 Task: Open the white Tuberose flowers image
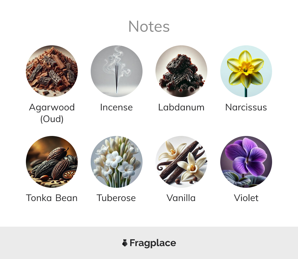point(117,162)
